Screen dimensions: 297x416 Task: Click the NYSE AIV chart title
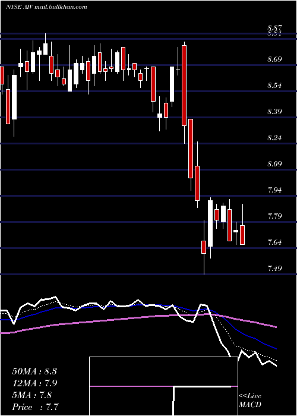[x=46, y=7]
